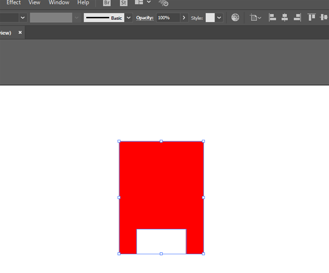The image size is (329, 273).
Task: Click Horizontal Align Right icon
Action: coord(297,17)
